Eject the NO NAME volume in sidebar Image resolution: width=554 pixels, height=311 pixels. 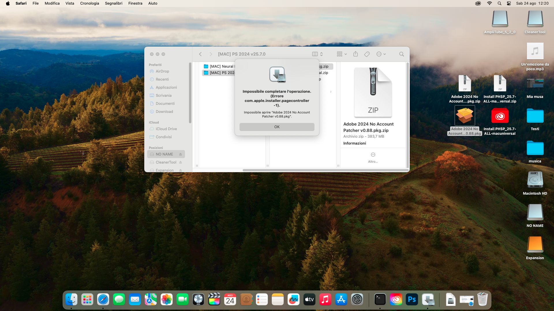[180, 154]
